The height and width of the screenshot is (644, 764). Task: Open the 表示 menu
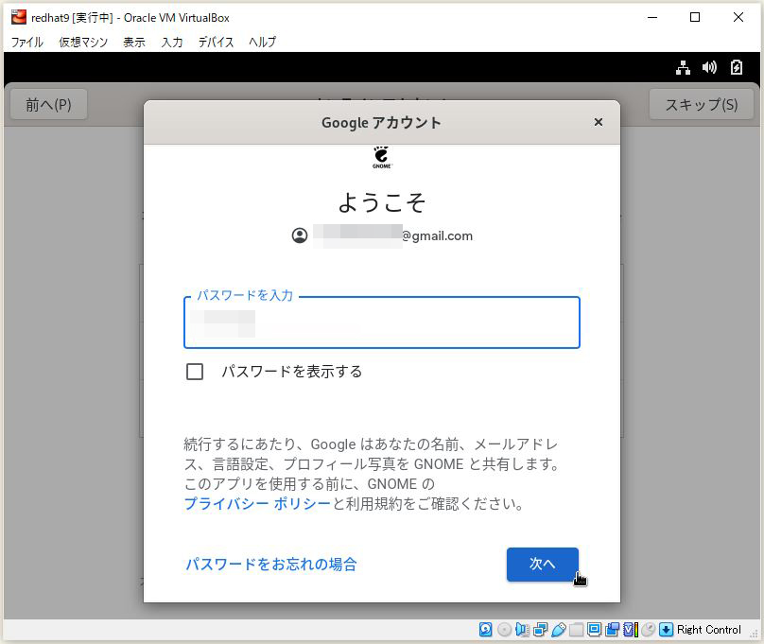pyautogui.click(x=134, y=42)
